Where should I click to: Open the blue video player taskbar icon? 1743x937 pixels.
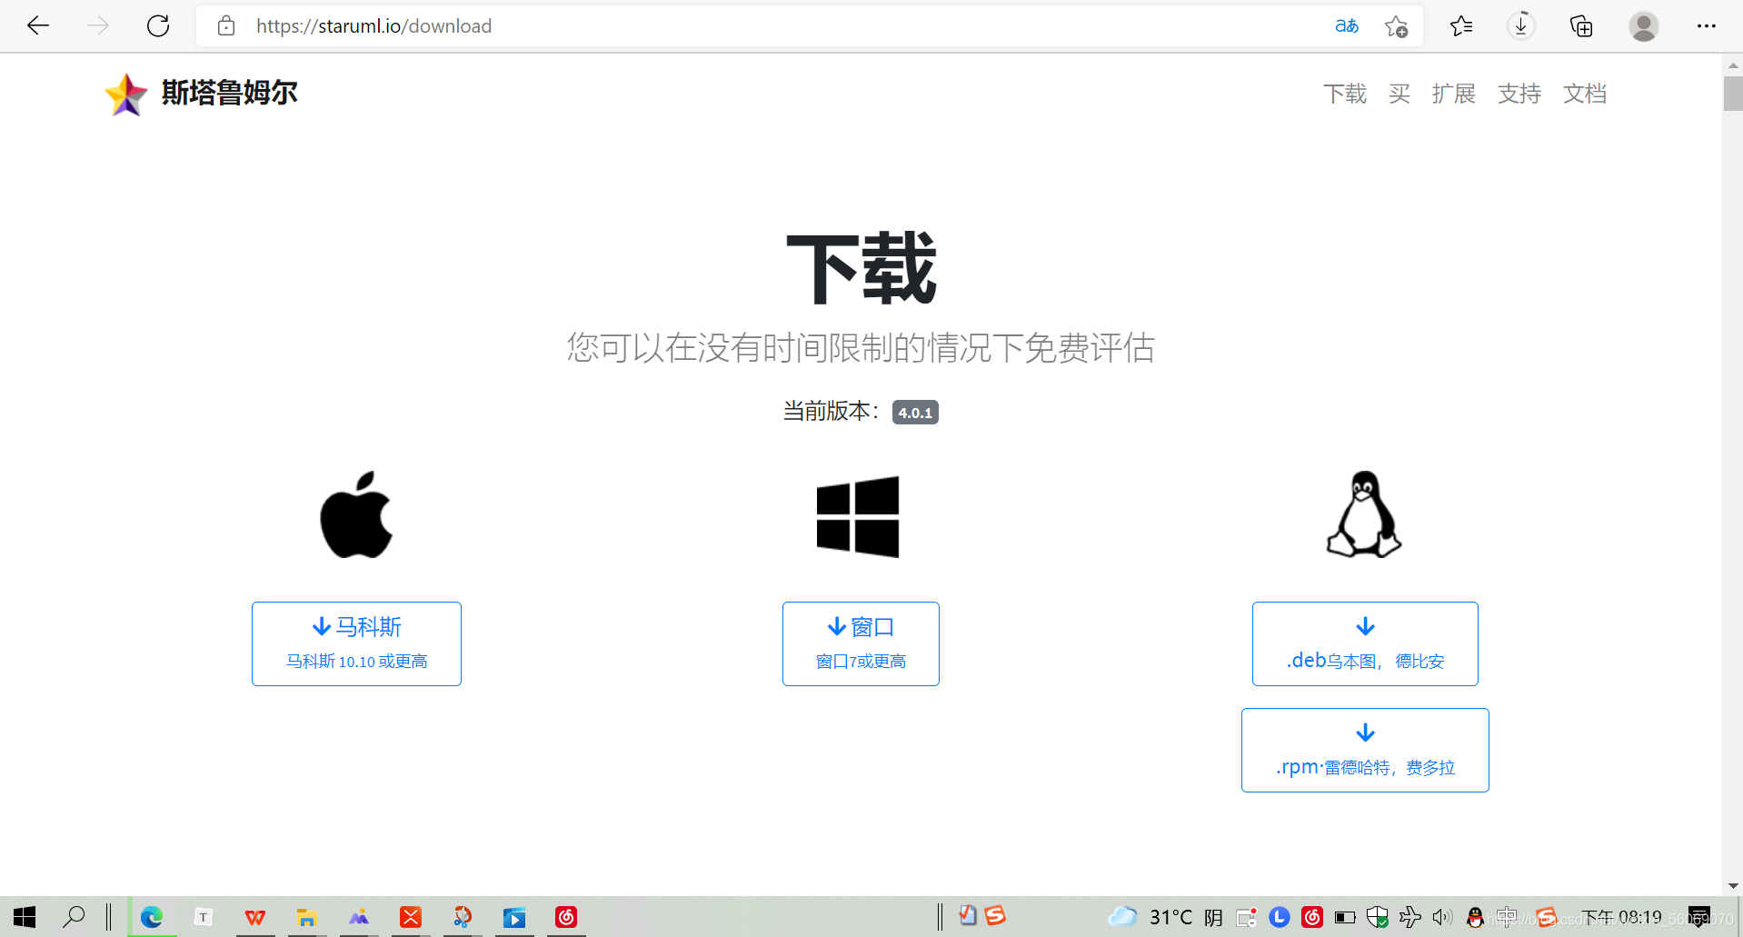(x=514, y=917)
